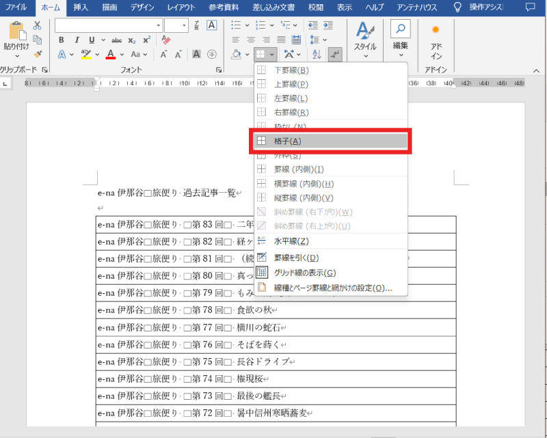Click the Clear Formatting eraser icon
Image resolution: width=547 pixels, height=438 pixels.
[x=165, y=40]
